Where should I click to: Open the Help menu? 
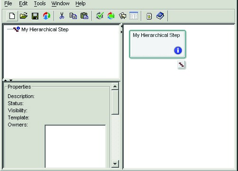[x=81, y=3]
